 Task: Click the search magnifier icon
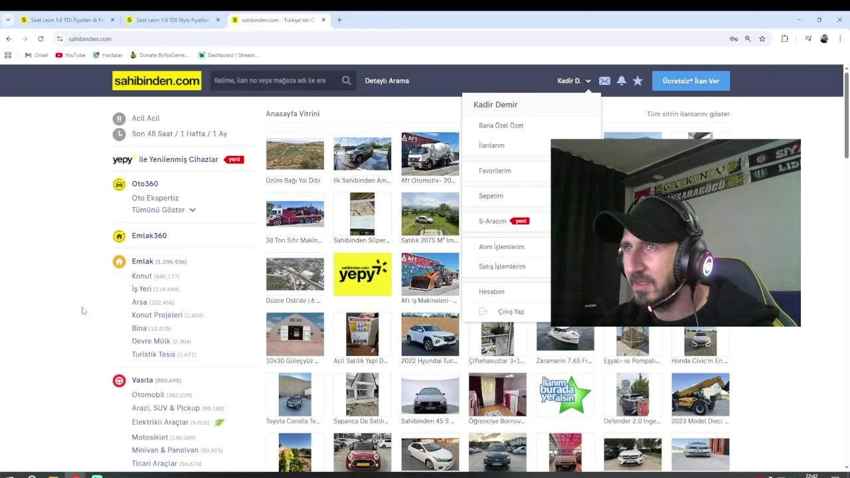coord(347,81)
